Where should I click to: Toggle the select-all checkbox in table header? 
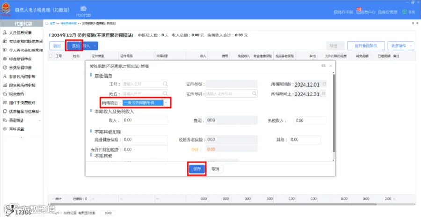(x=51, y=56)
